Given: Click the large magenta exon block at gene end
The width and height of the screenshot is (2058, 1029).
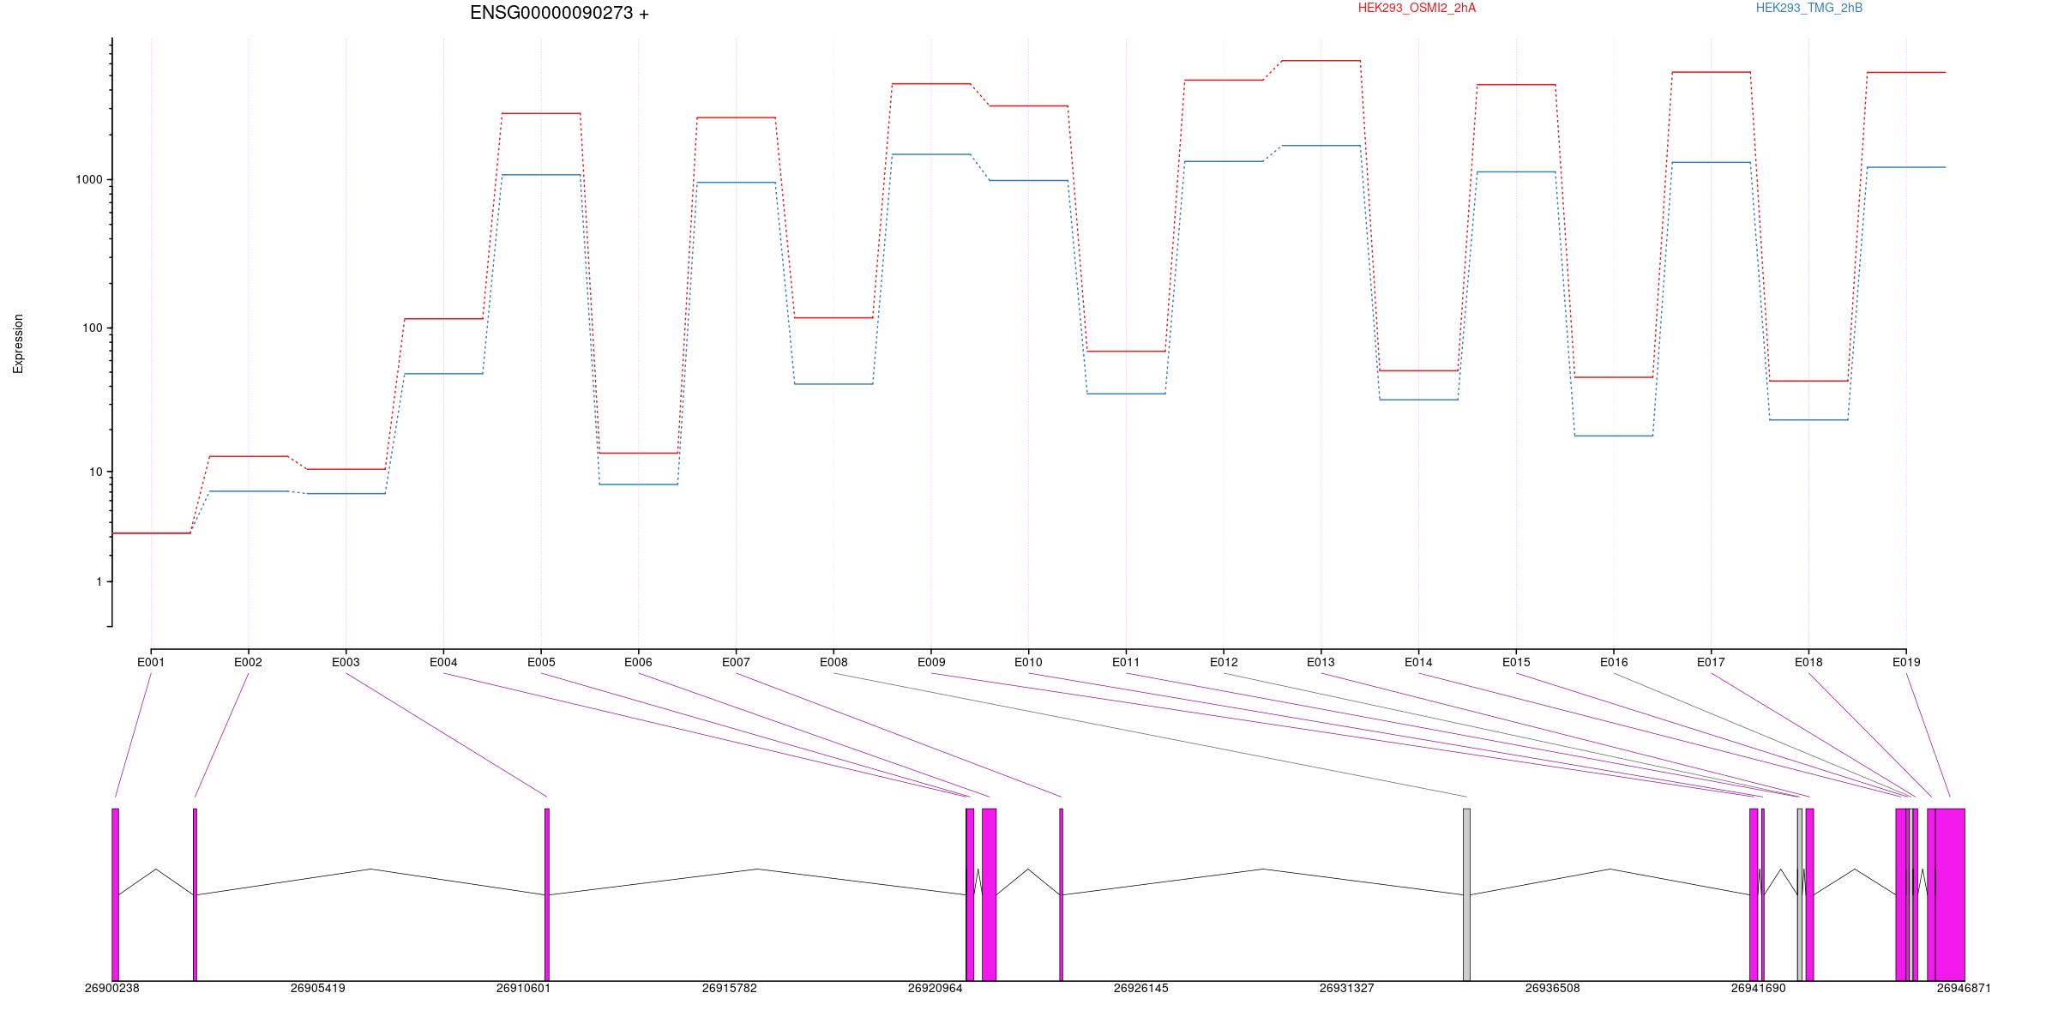Looking at the screenshot, I should pos(1950,894).
